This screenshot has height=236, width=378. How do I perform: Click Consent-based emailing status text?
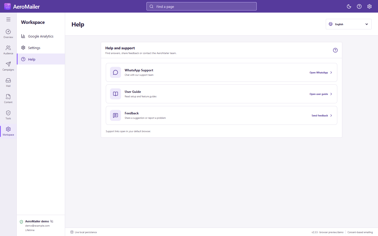[x=360, y=232]
